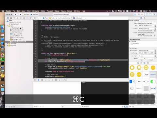This screenshot has width=157, height=118.
Task: Toggle Todo target membership checkbox
Action: point(130,42)
